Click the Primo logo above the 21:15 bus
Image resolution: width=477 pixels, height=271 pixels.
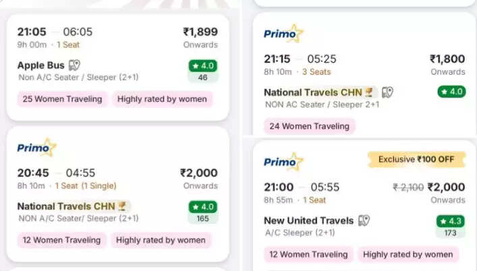tap(283, 33)
